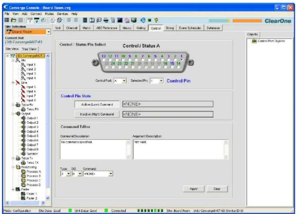Click the small green square toolbar icon
The image size is (296, 214).
click(150, 20)
